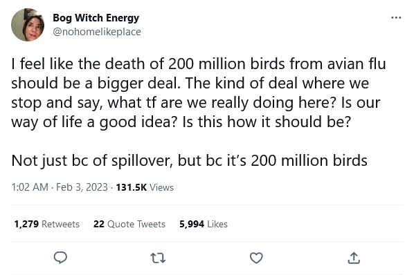Open the share upload arrow icon
The width and height of the screenshot is (414, 275).
click(x=354, y=258)
